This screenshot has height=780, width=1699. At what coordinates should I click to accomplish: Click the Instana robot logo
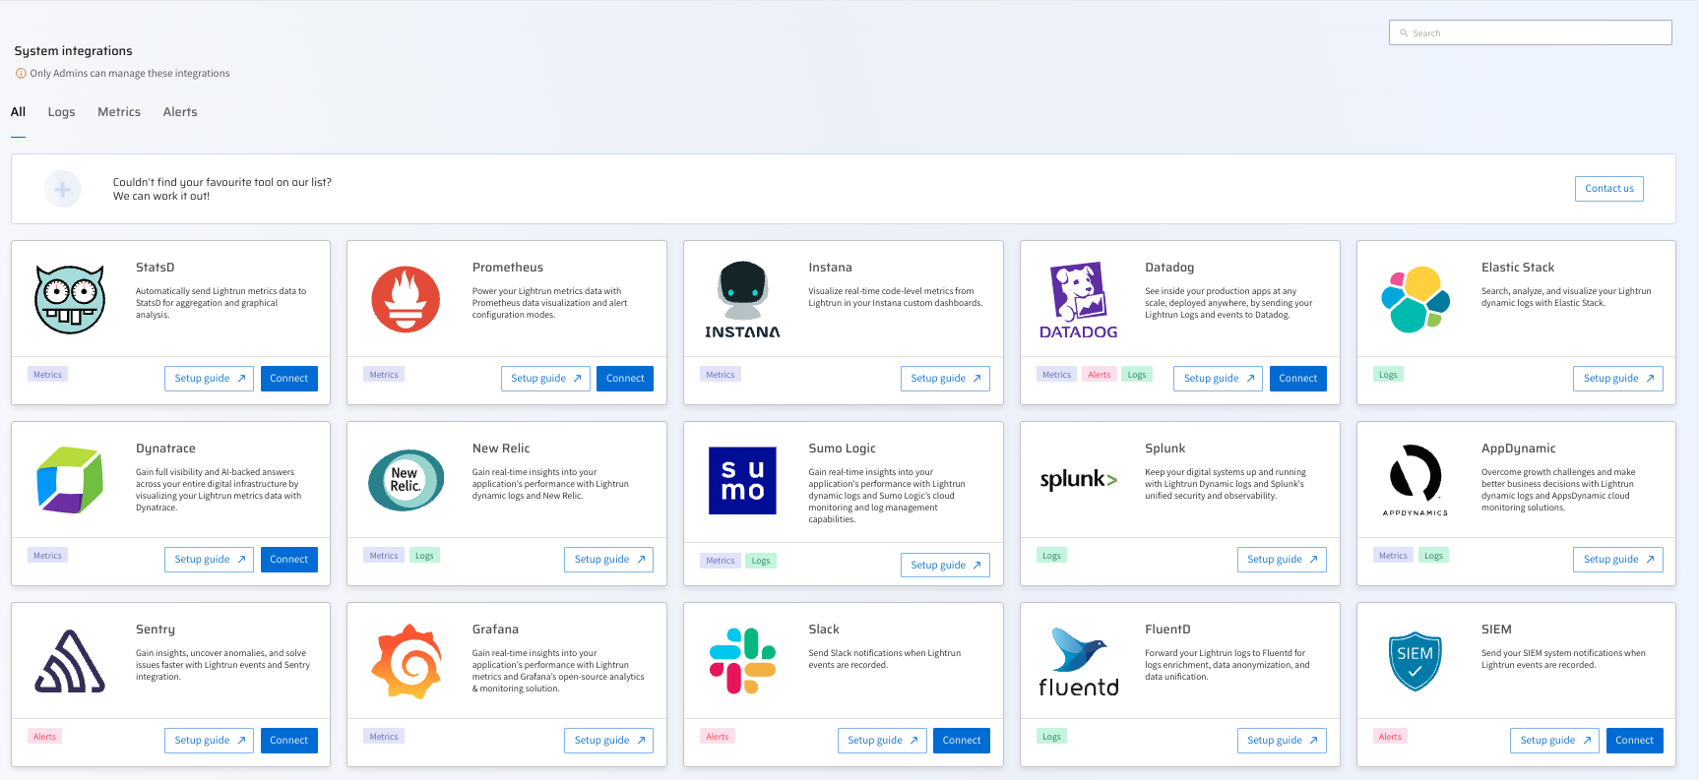pos(742,300)
